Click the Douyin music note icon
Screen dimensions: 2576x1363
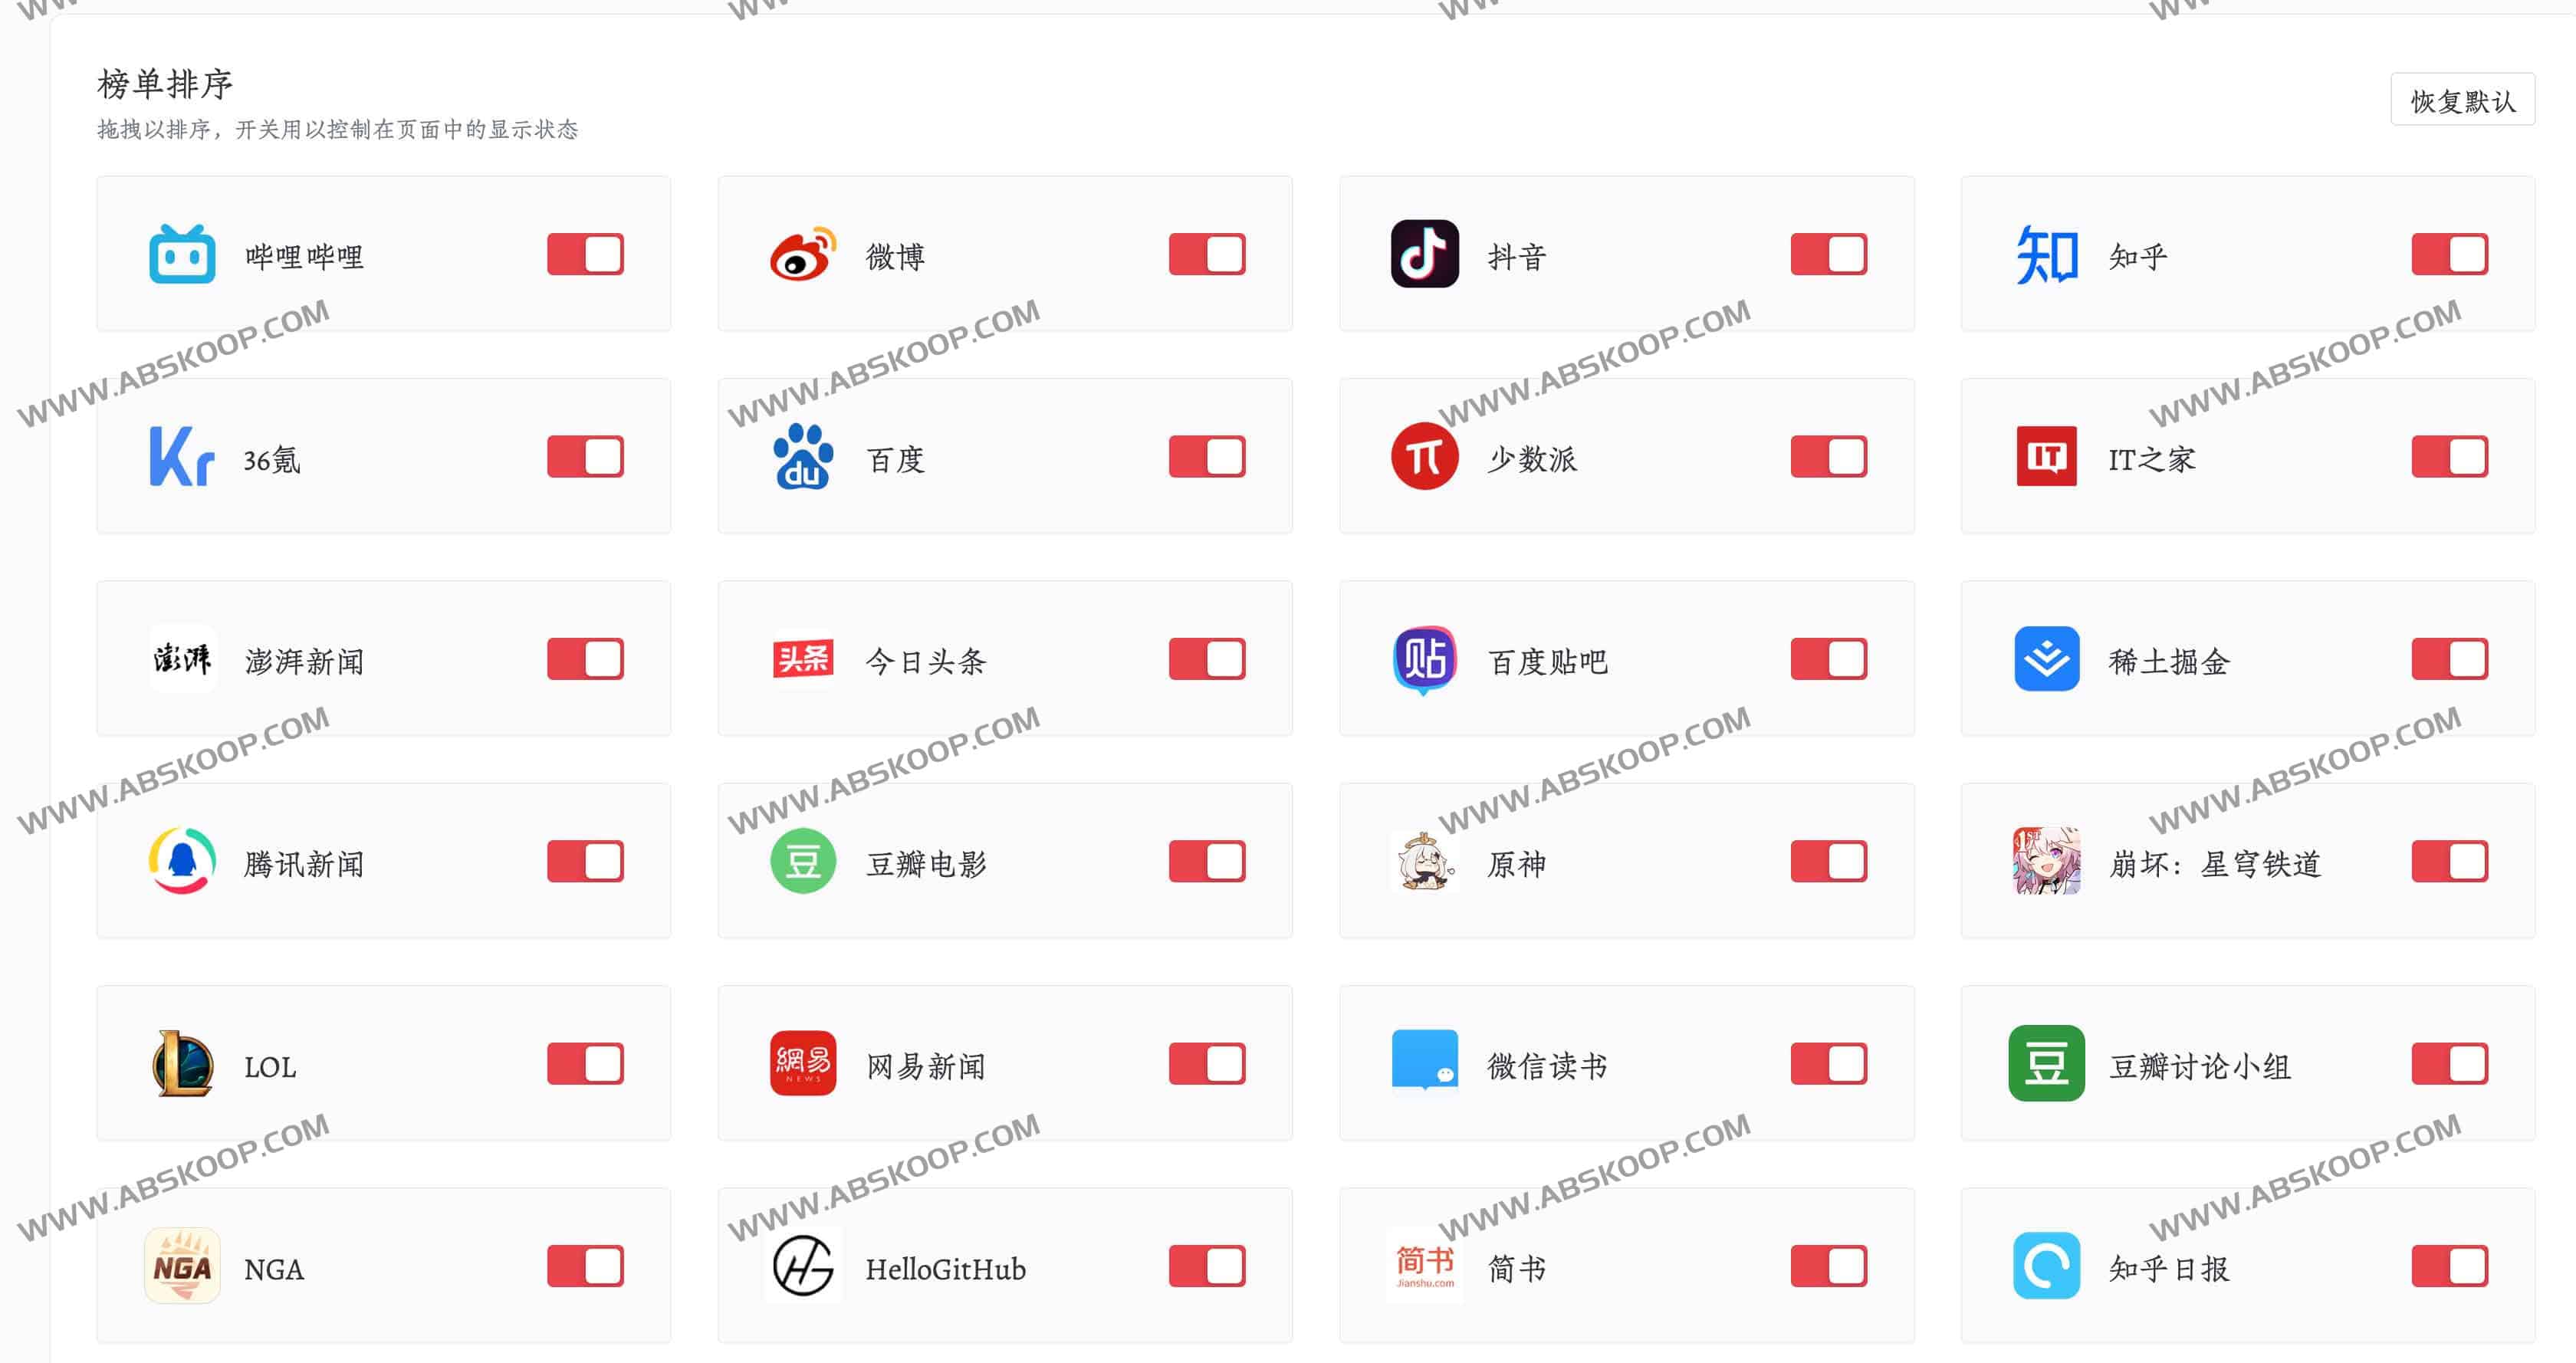point(1424,254)
